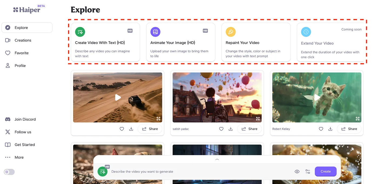Open generation settings sliders icon in prompt bar

pyautogui.click(x=308, y=172)
